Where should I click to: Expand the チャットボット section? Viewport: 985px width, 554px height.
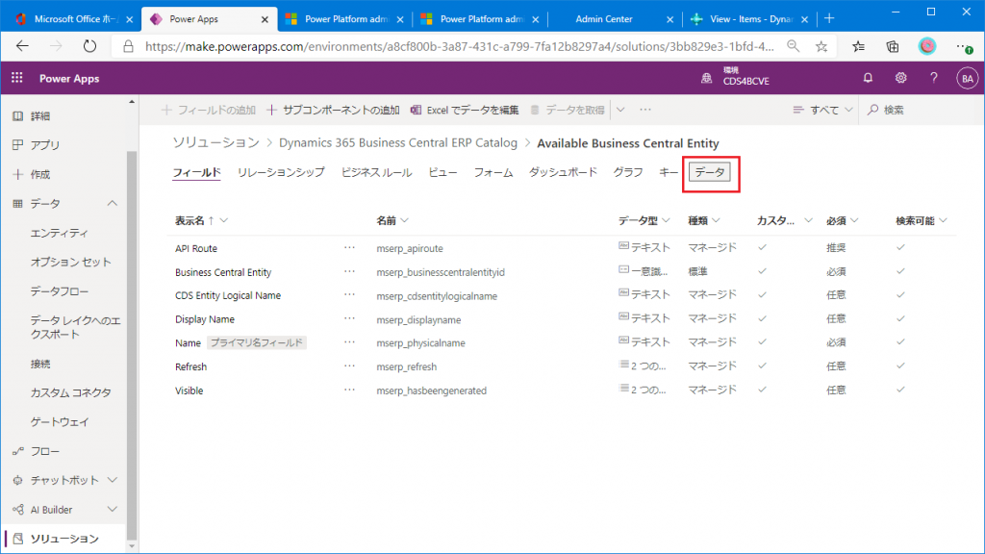pos(112,480)
